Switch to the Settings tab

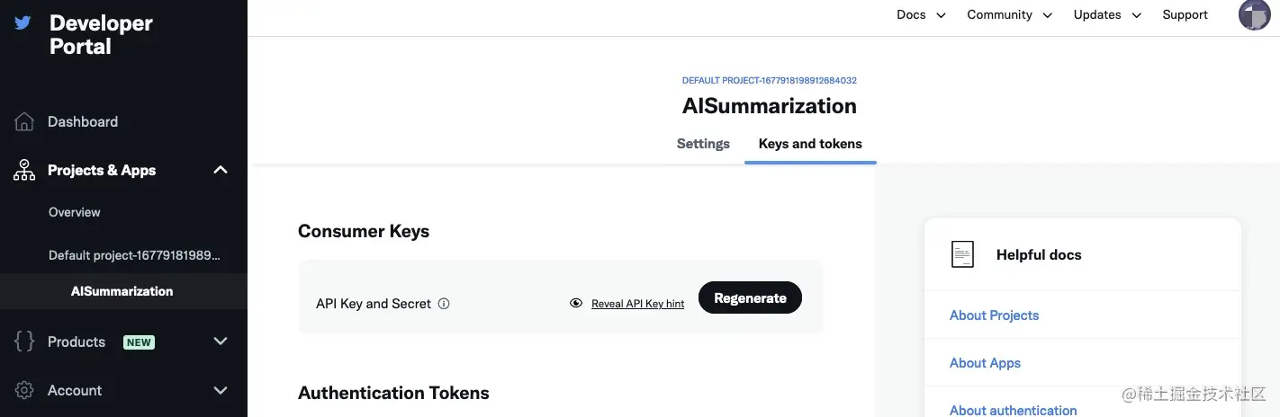703,144
